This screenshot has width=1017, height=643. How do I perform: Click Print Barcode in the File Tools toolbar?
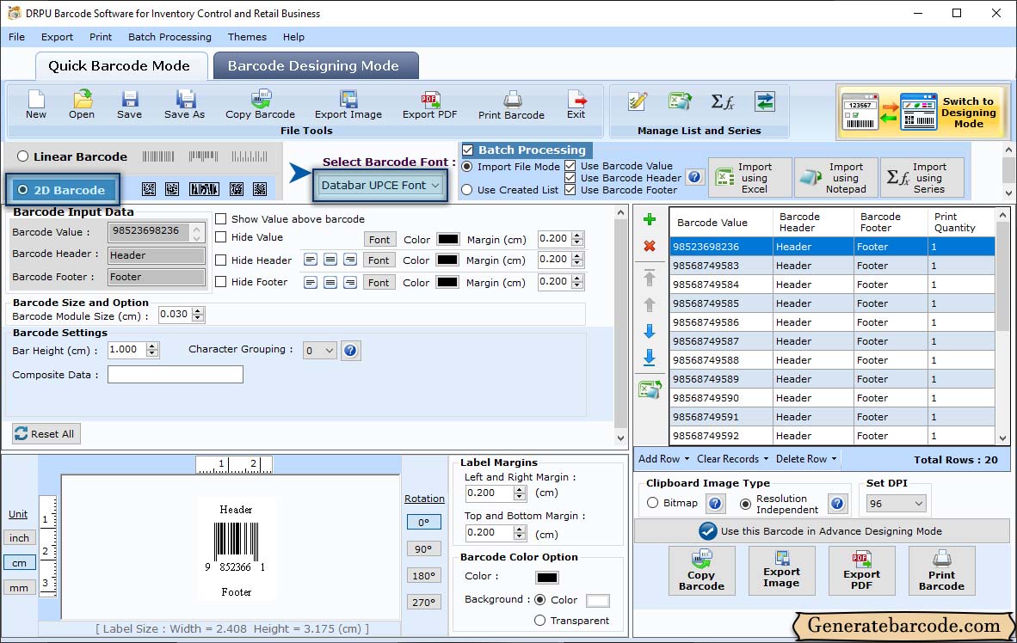coord(511,105)
